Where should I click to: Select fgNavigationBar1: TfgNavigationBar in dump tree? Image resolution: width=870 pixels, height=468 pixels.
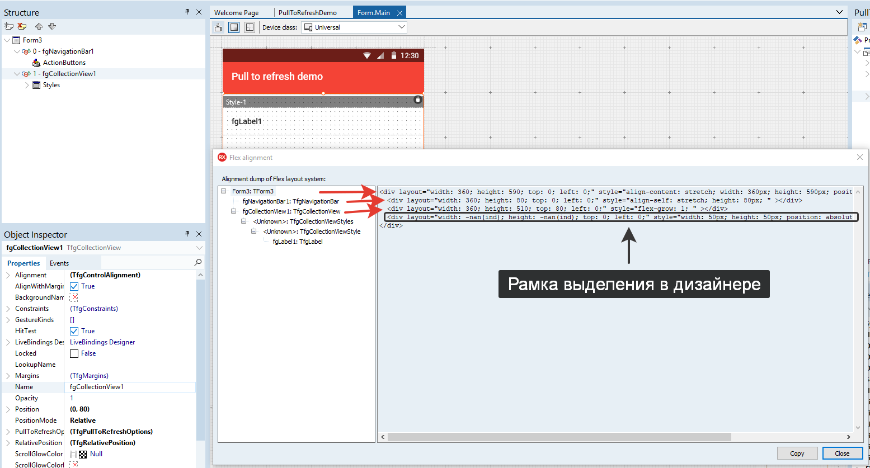point(291,201)
